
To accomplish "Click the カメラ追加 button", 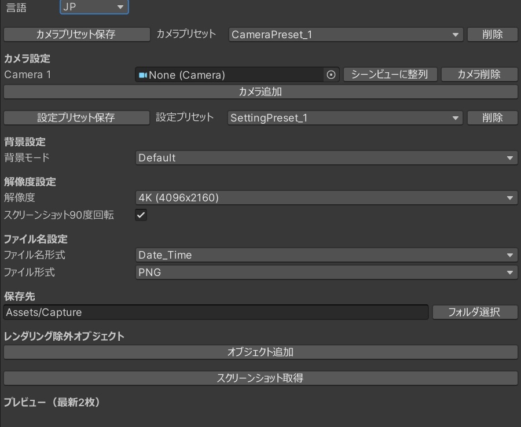I will click(x=260, y=91).
